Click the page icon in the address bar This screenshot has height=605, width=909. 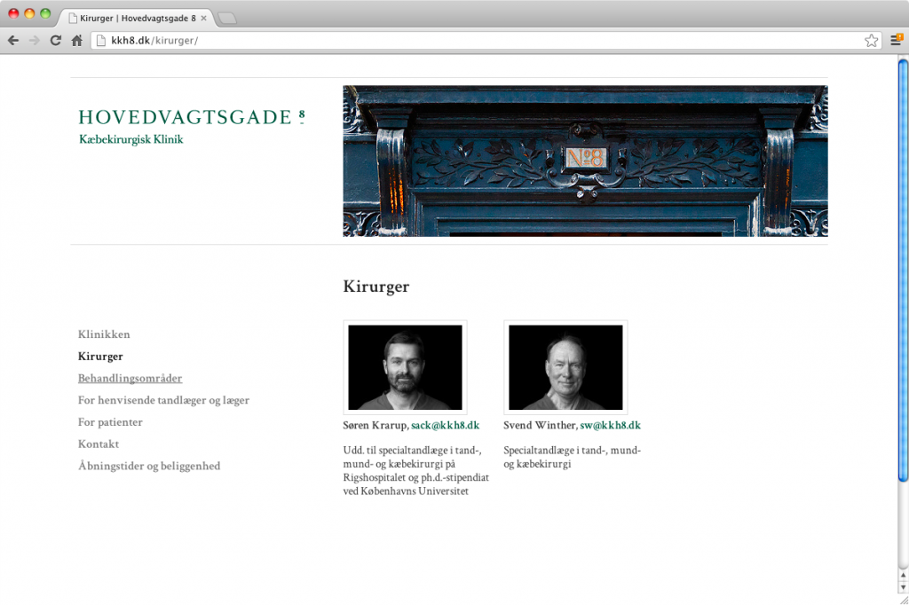coord(101,41)
